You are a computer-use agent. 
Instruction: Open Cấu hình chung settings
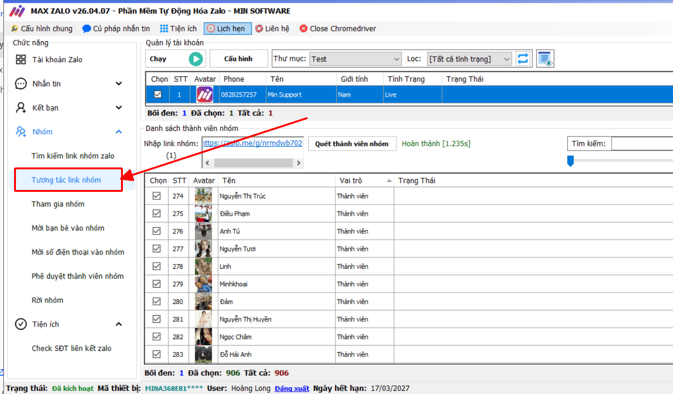click(42, 29)
